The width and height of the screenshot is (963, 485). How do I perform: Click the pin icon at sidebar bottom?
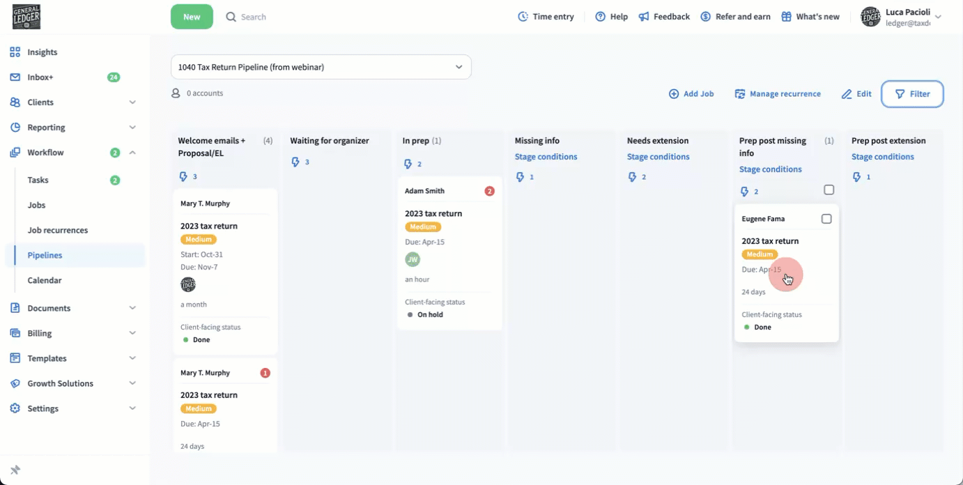pyautogui.click(x=15, y=470)
